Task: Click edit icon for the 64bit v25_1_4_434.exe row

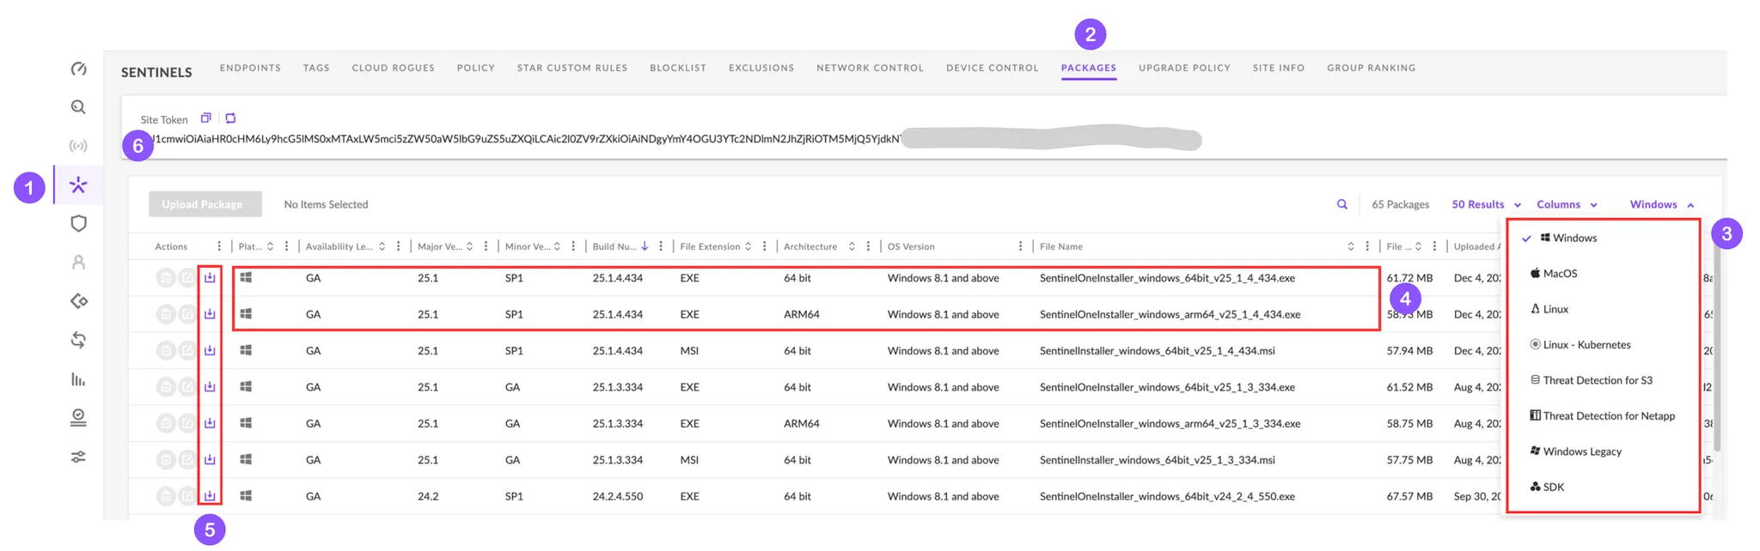Action: click(187, 278)
